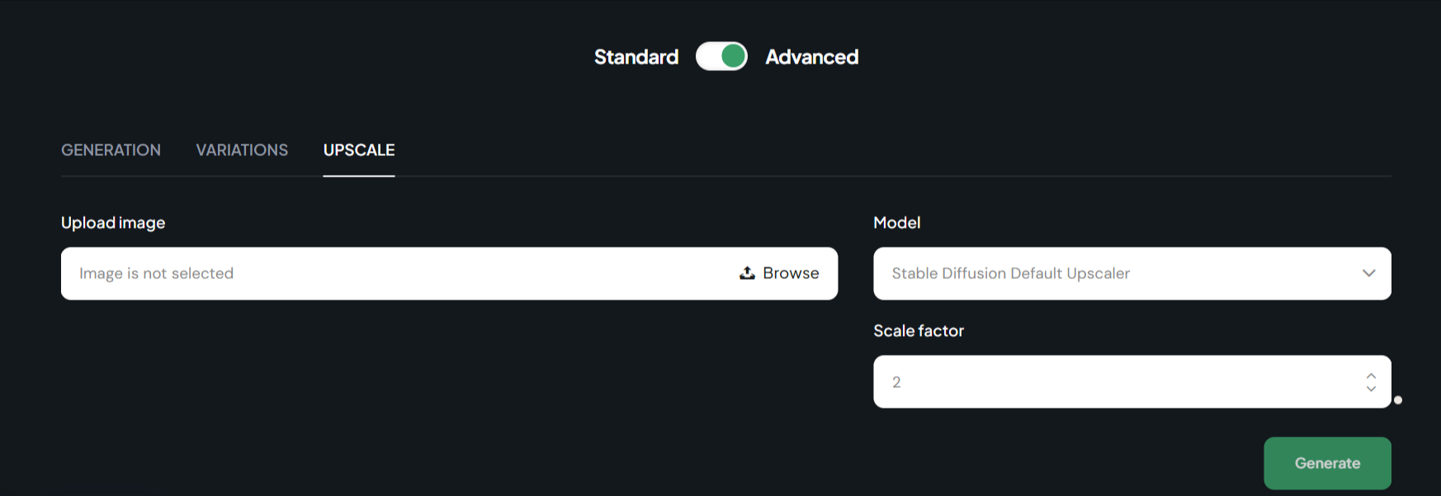The width and height of the screenshot is (1441, 496).
Task: Expand Model list via chevron arrow
Action: point(1369,273)
